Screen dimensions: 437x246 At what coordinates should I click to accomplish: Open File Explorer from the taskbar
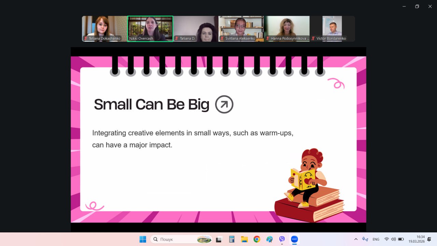[x=244, y=239]
